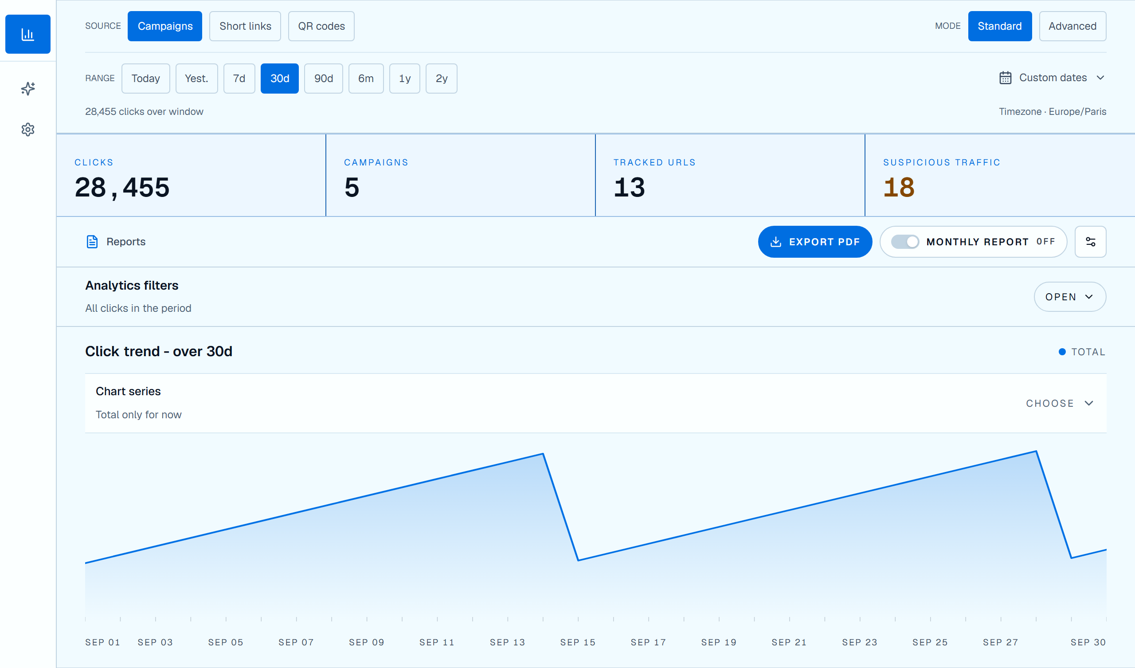Set range to Today
Viewport: 1135px width, 668px height.
click(145, 79)
